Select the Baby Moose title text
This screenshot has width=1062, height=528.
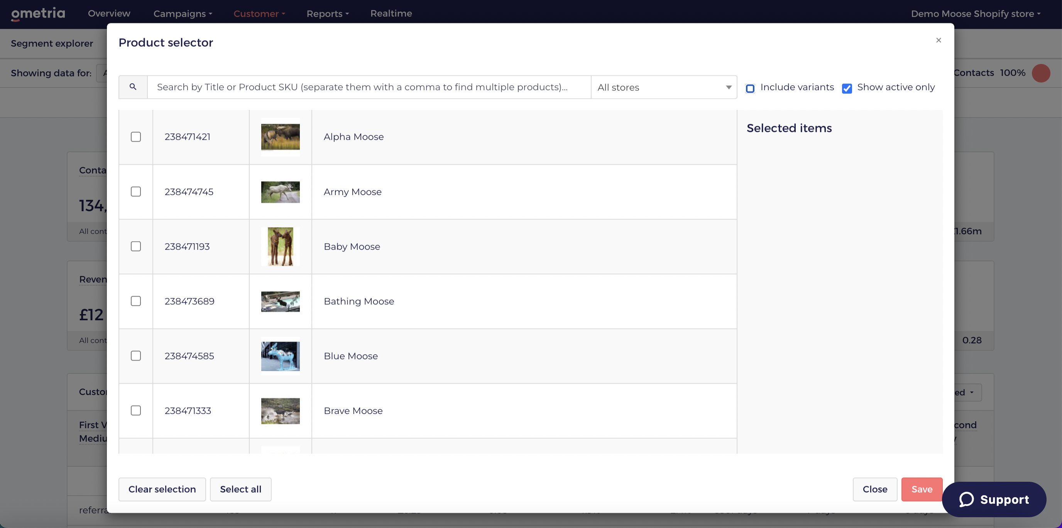click(x=352, y=247)
